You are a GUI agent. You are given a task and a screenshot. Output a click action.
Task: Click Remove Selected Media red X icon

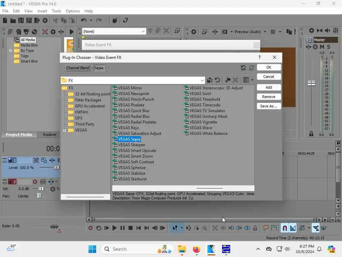point(45,32)
